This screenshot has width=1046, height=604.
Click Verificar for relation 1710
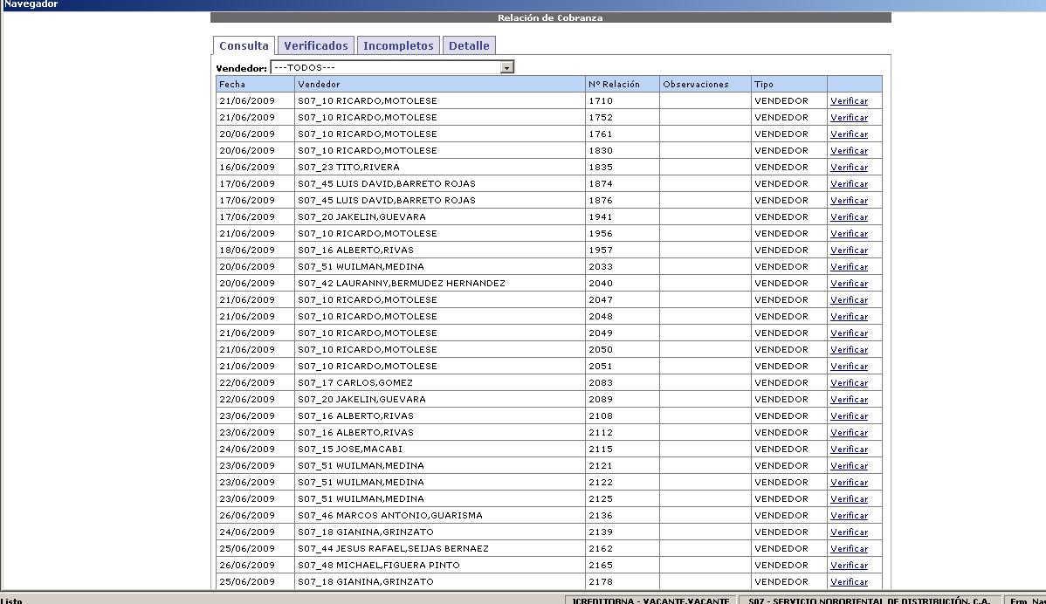click(x=850, y=100)
